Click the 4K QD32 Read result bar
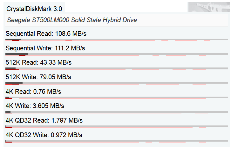231x147 pixels. coord(117,127)
